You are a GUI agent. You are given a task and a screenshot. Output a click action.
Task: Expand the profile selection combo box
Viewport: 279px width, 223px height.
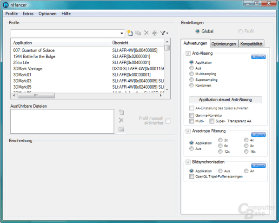pyautogui.click(x=122, y=33)
